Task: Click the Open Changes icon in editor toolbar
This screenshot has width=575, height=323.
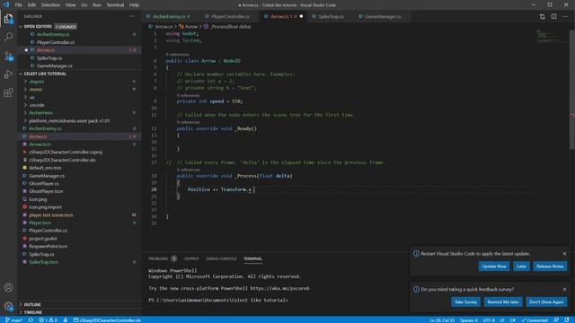Action: click(542, 16)
